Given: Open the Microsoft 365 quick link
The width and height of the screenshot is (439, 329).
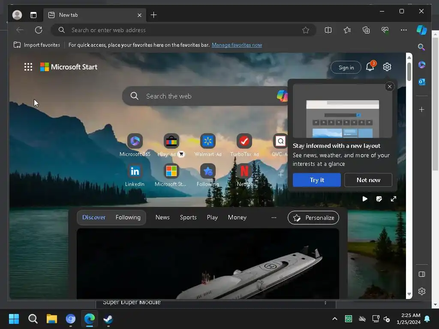Looking at the screenshot, I should pos(135,145).
